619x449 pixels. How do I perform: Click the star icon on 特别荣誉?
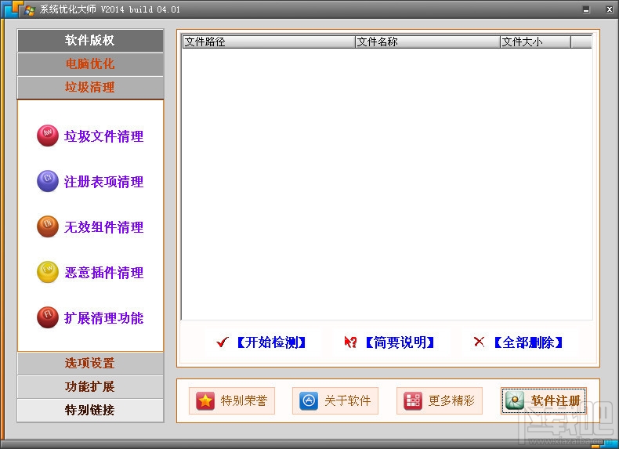[x=205, y=401]
